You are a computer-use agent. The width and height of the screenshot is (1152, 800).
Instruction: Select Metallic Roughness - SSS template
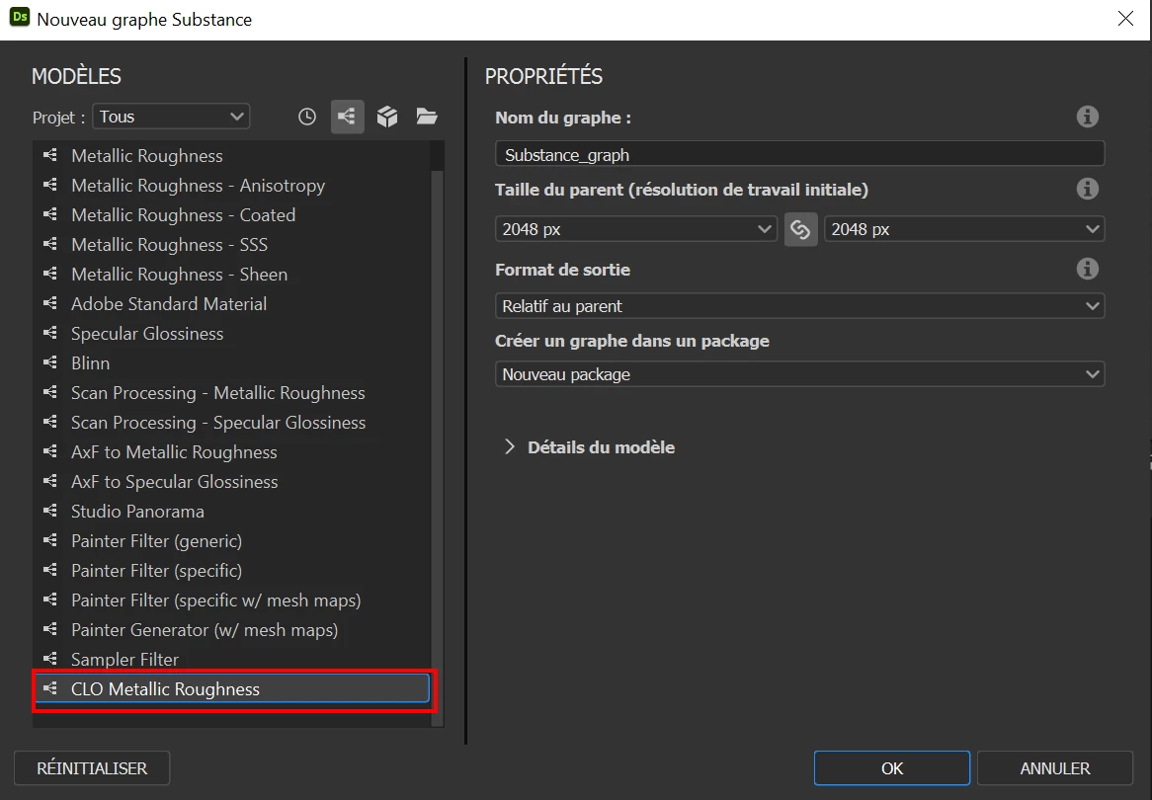231,245
